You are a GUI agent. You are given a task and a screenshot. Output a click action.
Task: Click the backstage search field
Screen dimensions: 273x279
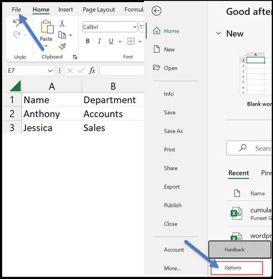[249, 148]
